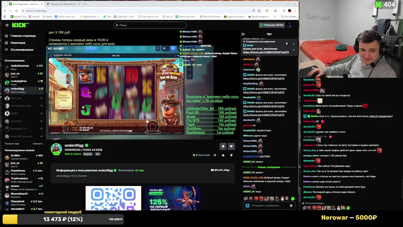The width and height of the screenshot is (403, 227).
Task: Open the @Und3r_d0gg YouTube link
Action: pos(220,170)
